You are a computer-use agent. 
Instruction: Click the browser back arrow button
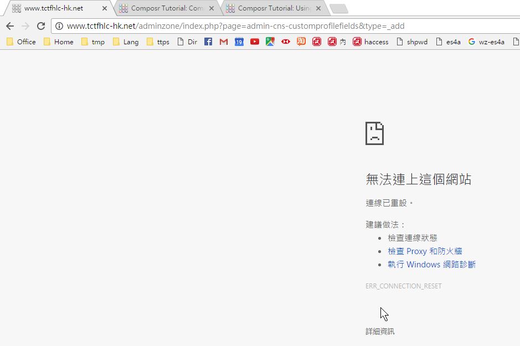pyautogui.click(x=10, y=26)
